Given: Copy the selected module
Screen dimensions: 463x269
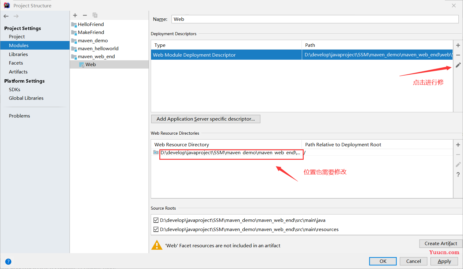Looking at the screenshot, I should 95,15.
